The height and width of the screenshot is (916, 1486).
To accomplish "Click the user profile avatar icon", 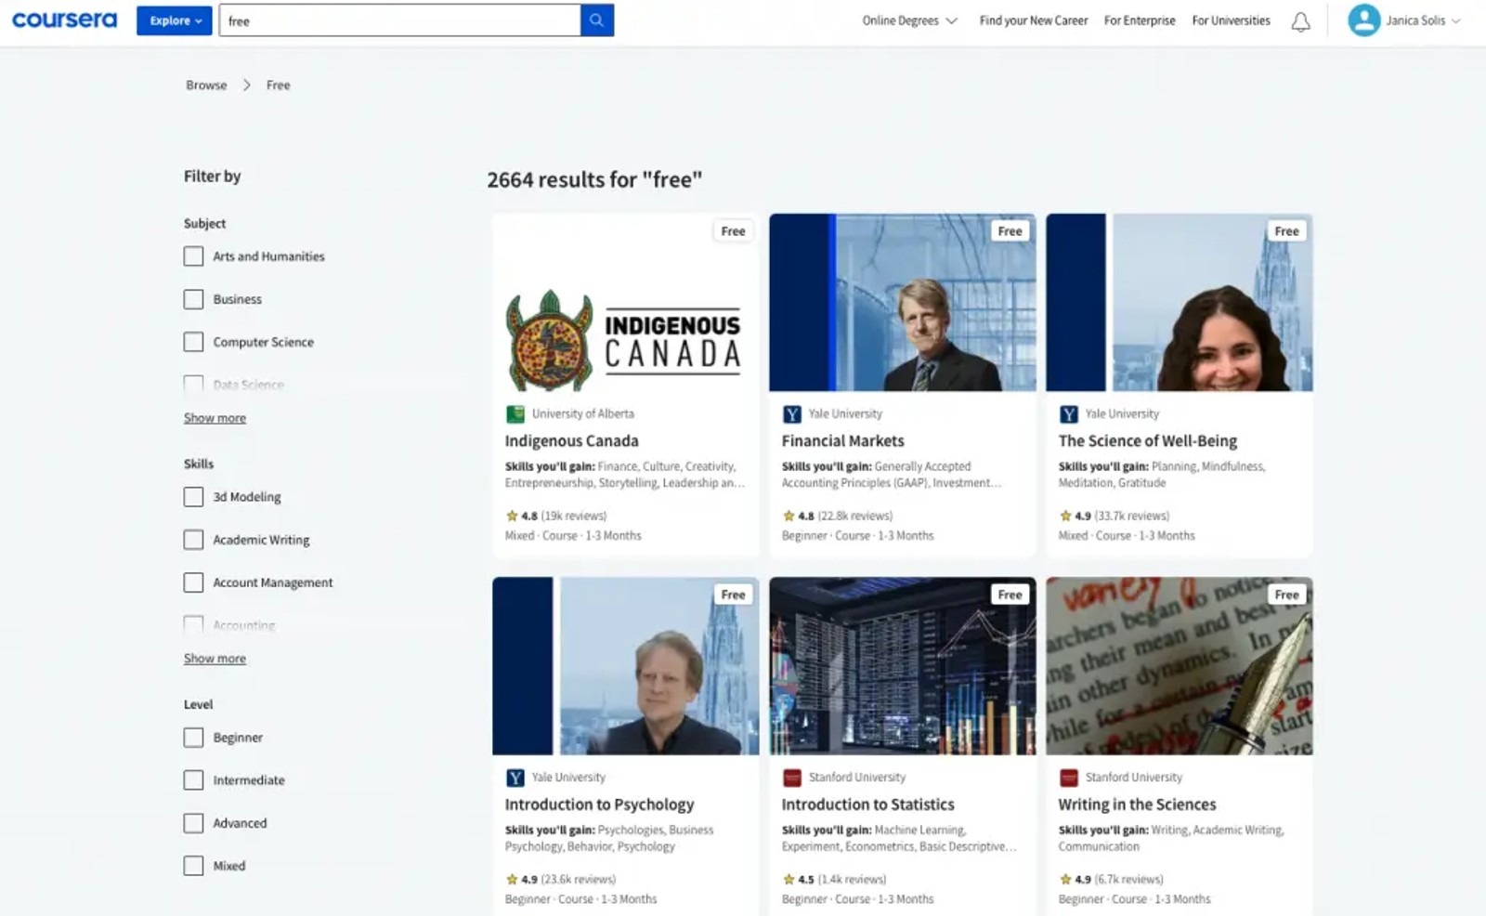I will [x=1363, y=20].
